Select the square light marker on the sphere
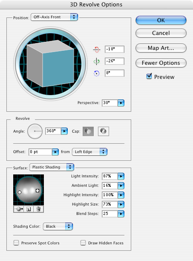The image size is (193, 261). point(37,191)
